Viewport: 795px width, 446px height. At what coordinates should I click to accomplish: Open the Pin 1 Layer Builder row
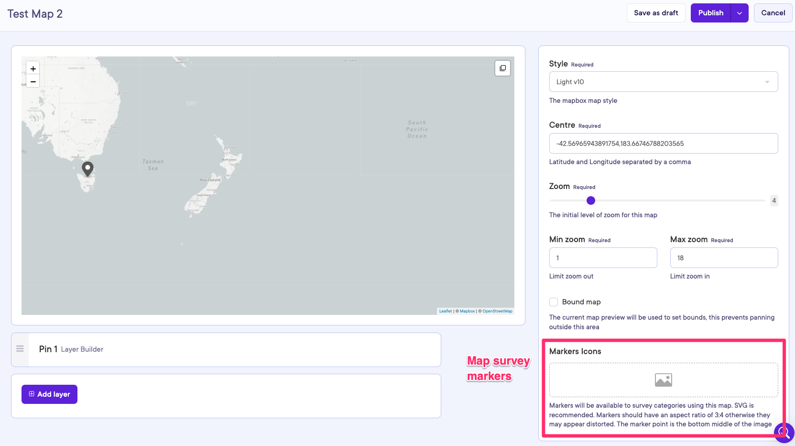point(234,349)
